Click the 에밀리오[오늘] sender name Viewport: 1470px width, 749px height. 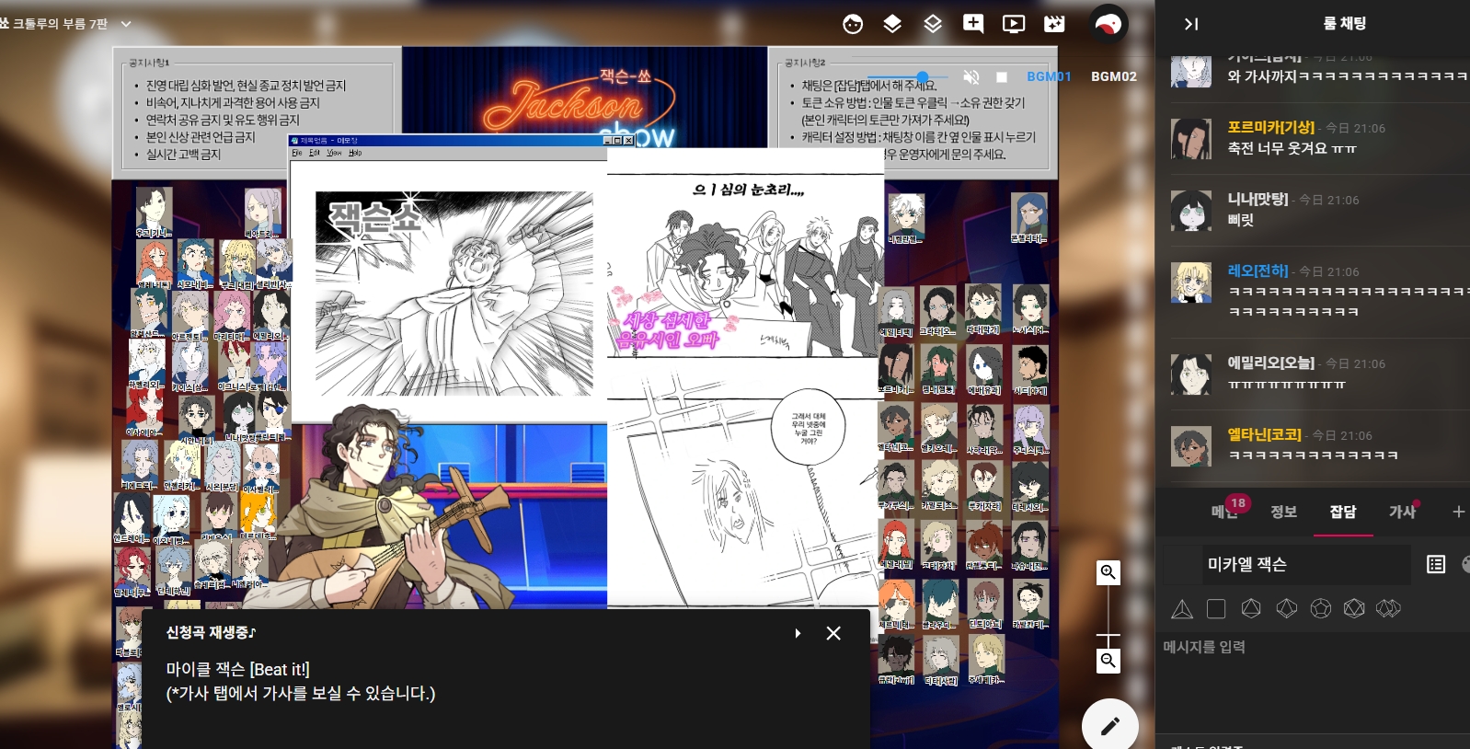1270,363
